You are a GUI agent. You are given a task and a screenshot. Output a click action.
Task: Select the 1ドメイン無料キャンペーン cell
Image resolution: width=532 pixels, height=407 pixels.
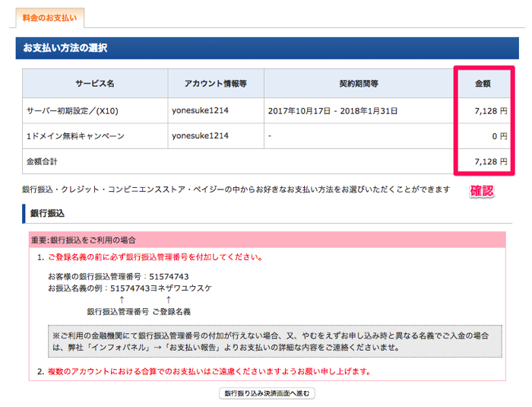[95, 136]
